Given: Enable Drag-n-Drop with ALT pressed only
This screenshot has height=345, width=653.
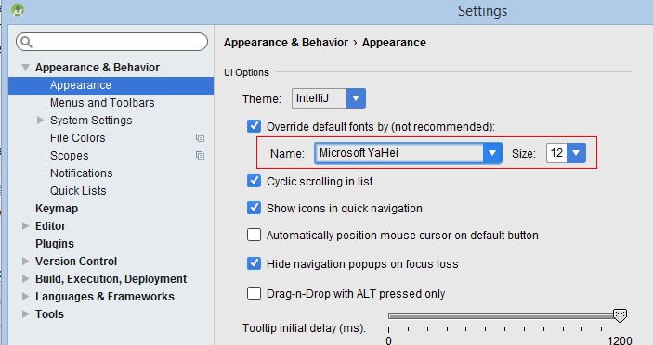Looking at the screenshot, I should (x=254, y=293).
